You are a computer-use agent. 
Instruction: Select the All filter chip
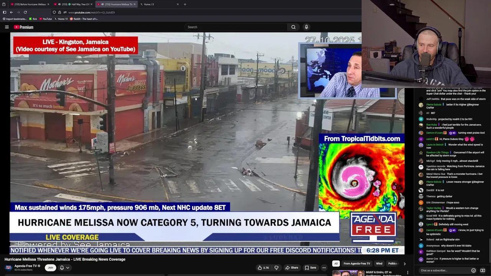point(336,263)
